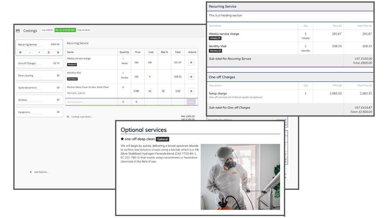Open actions gear for Monthly Visit row

191,77
